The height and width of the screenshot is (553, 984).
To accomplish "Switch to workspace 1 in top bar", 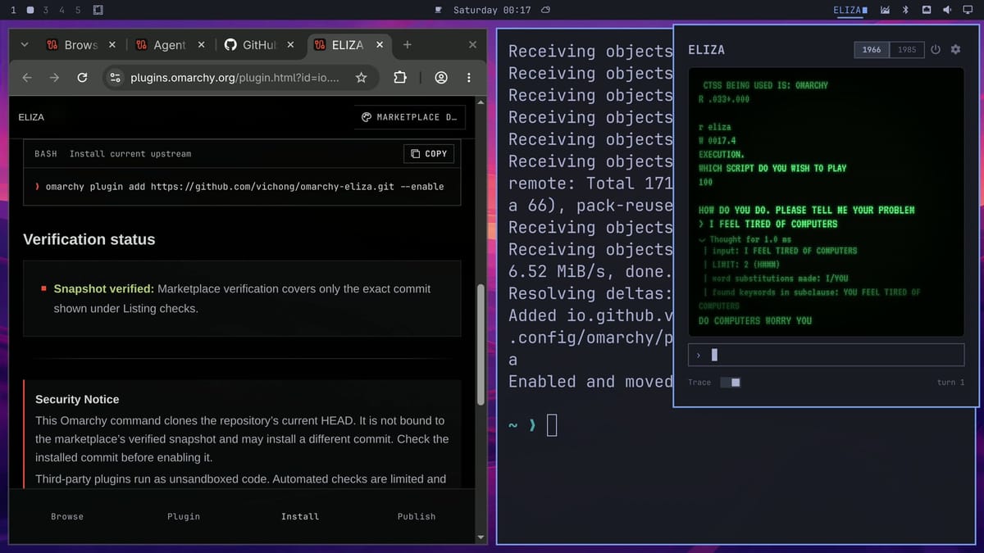I will (x=13, y=10).
